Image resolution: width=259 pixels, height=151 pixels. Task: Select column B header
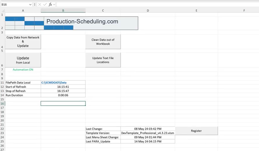pos(63,11)
